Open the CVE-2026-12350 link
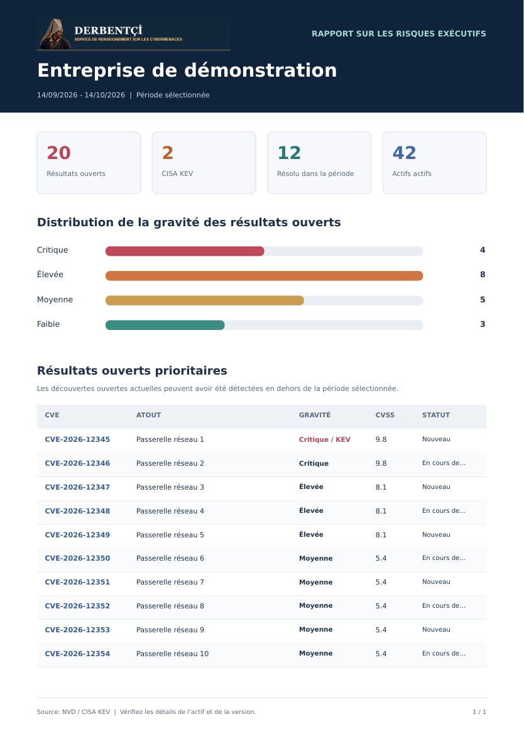The width and height of the screenshot is (524, 741). pyautogui.click(x=77, y=558)
